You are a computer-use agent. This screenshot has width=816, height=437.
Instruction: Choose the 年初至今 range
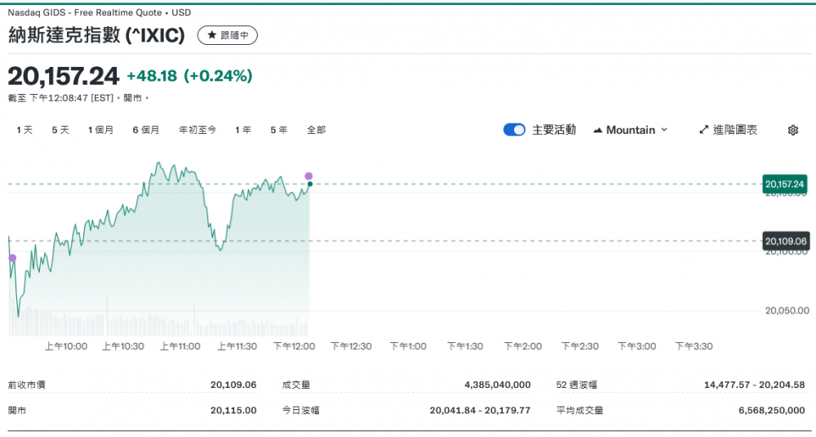pyautogui.click(x=197, y=130)
